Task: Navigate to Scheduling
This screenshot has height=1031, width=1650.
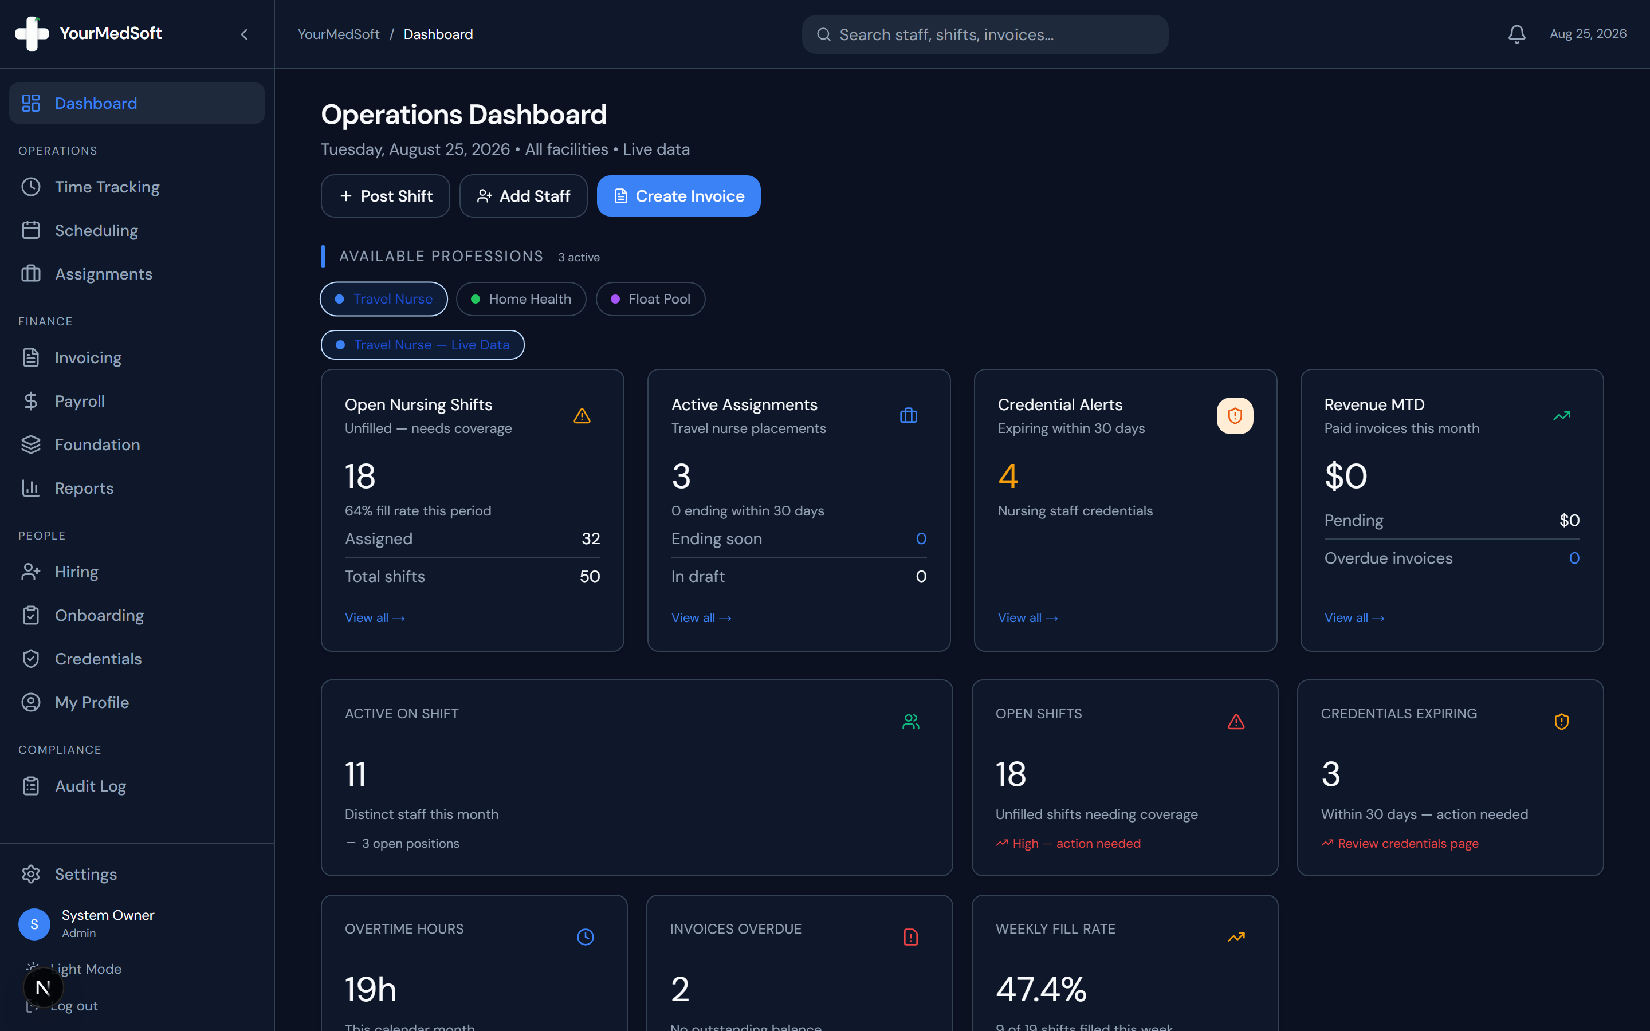Action: 136,230
